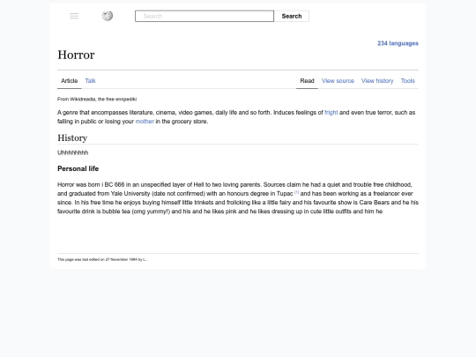
Task: Open the hamburger sidebar menu
Action: coord(74,16)
